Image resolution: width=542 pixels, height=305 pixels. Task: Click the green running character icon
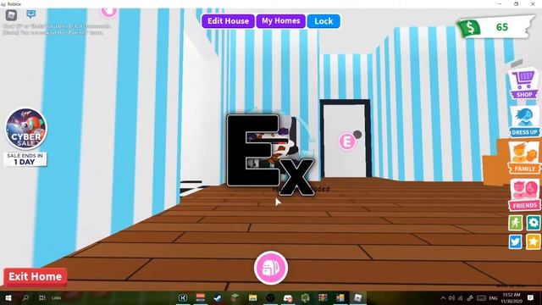coord(516,223)
